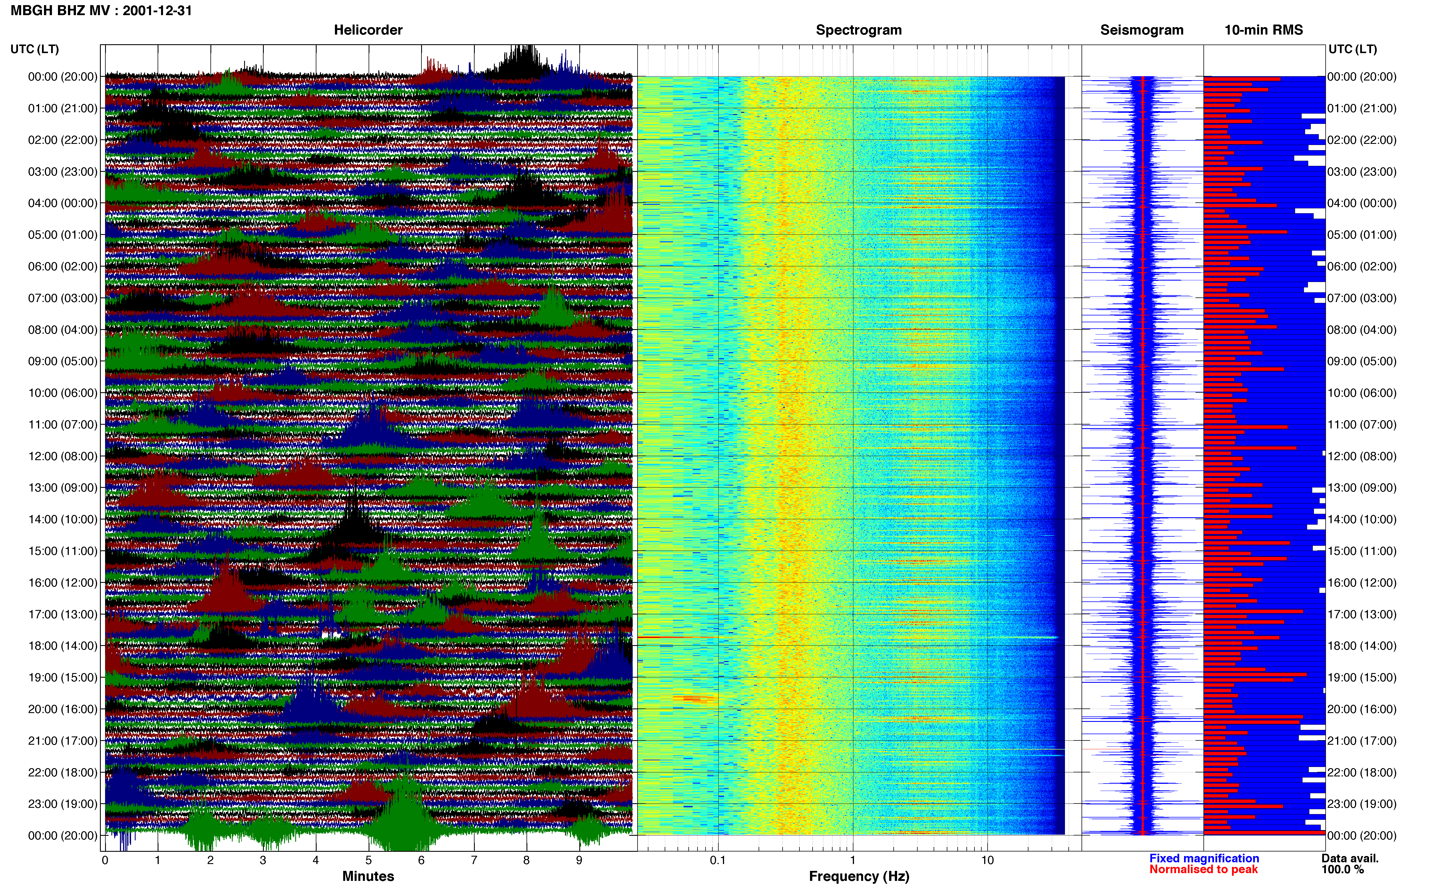Click the left '20:00 (16:00)' time label

pos(63,709)
